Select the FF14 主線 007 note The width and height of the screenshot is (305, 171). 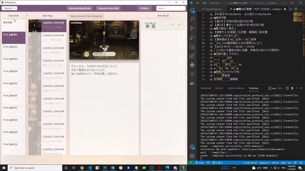pos(14,111)
